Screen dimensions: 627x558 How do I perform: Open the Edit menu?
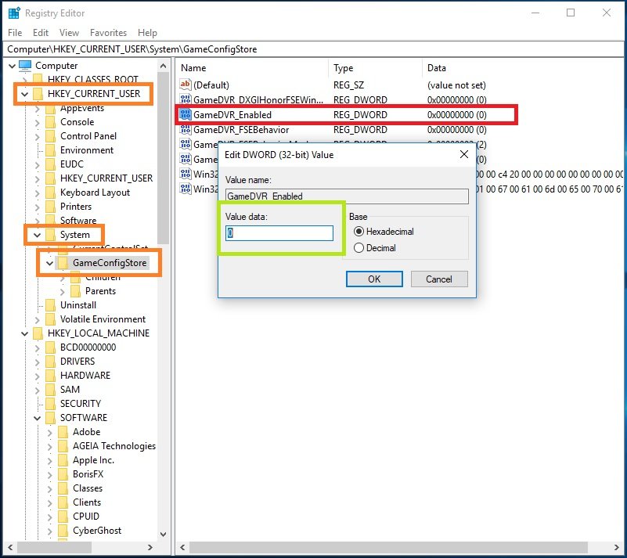(x=41, y=32)
